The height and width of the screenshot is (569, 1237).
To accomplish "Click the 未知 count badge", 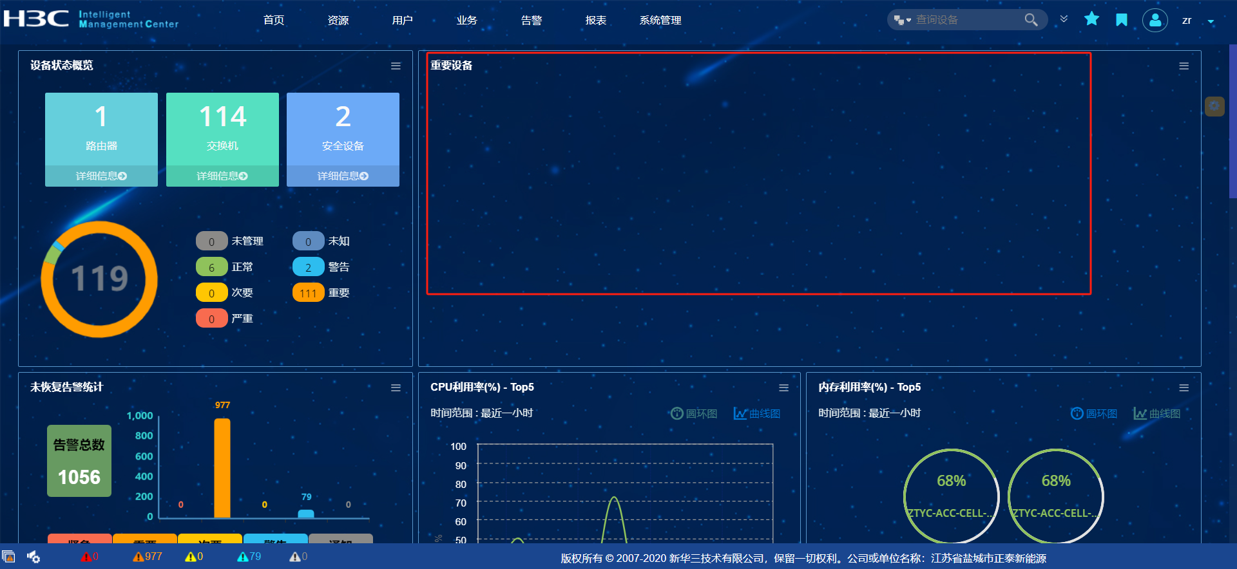I will pos(308,241).
